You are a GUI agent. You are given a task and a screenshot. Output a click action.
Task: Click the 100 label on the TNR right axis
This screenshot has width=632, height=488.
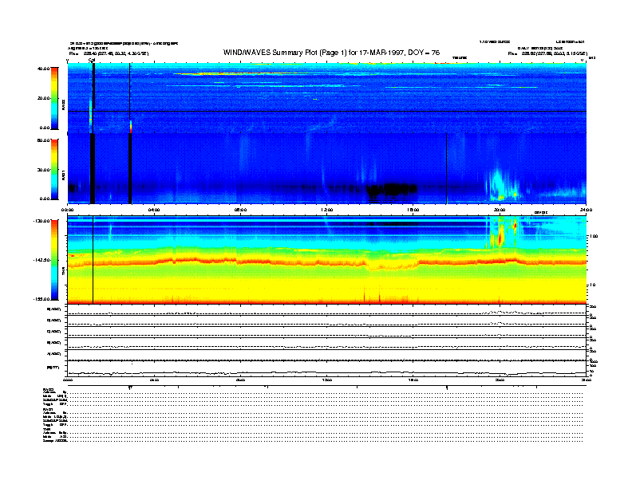594,236
